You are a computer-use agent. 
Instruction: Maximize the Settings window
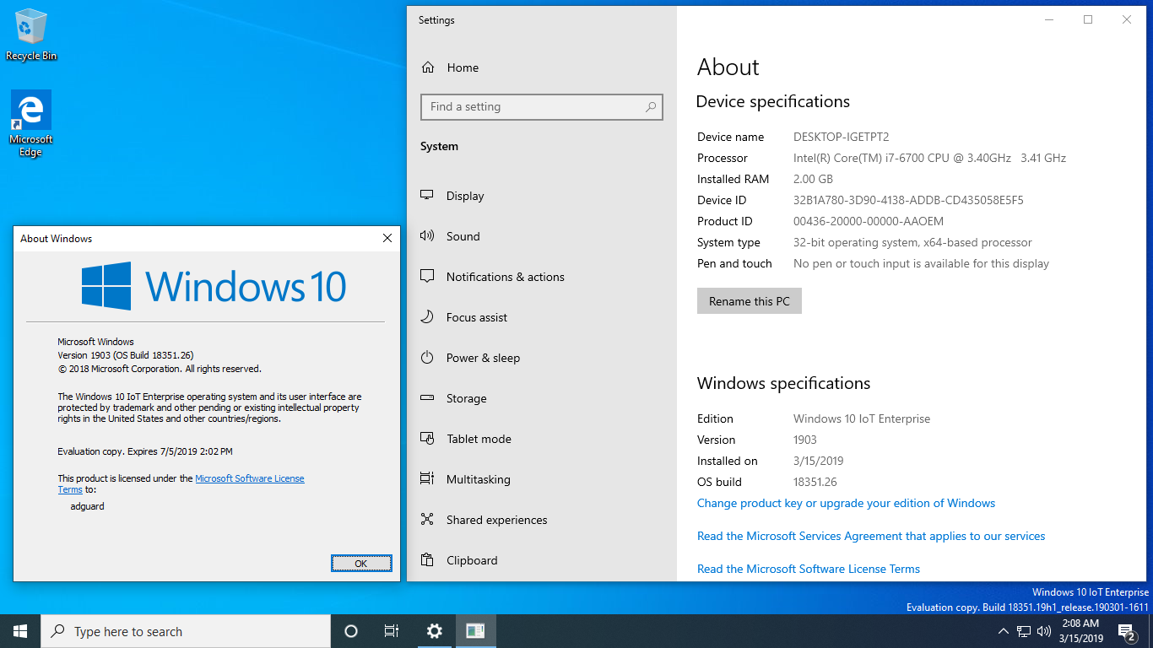click(x=1088, y=19)
